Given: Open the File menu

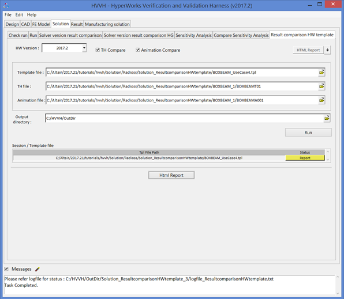Looking at the screenshot, I should pos(8,14).
